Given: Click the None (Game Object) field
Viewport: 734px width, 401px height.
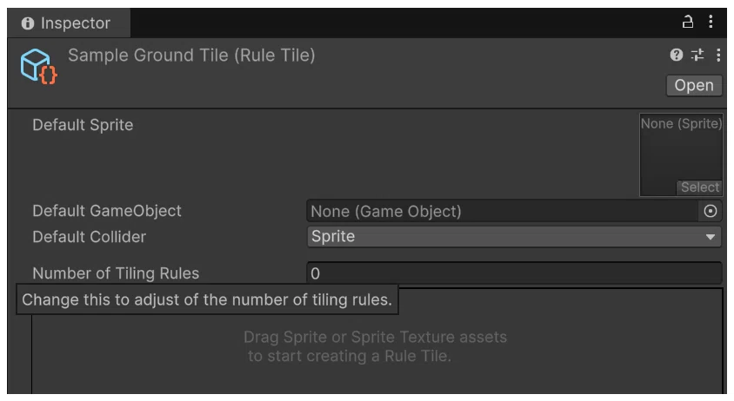Looking at the screenshot, I should (x=503, y=211).
